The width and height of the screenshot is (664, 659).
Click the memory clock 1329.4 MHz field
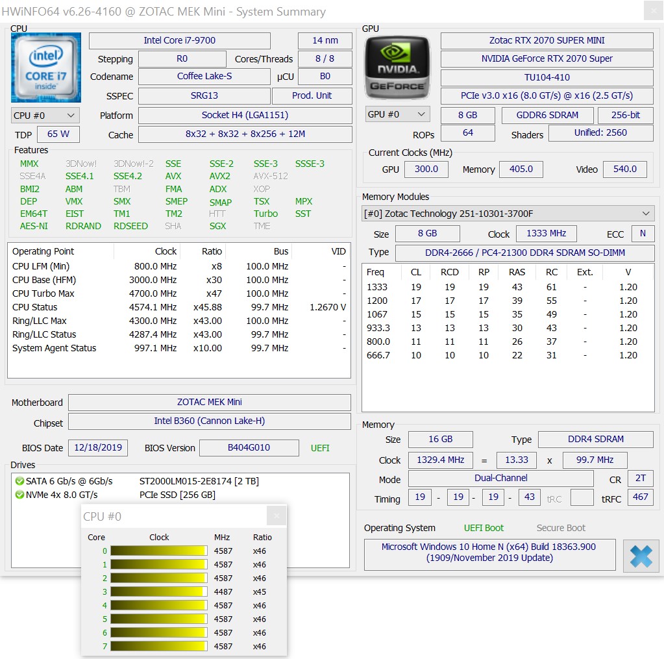coord(441,460)
